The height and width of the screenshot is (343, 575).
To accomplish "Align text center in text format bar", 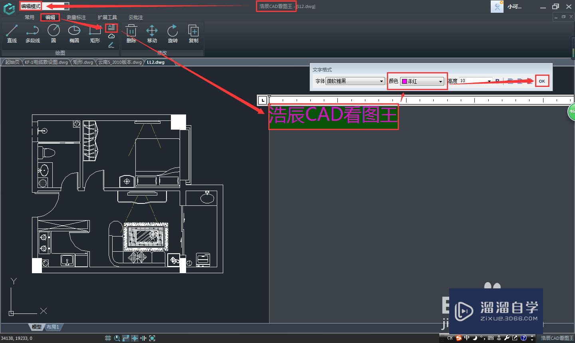I will click(519, 81).
